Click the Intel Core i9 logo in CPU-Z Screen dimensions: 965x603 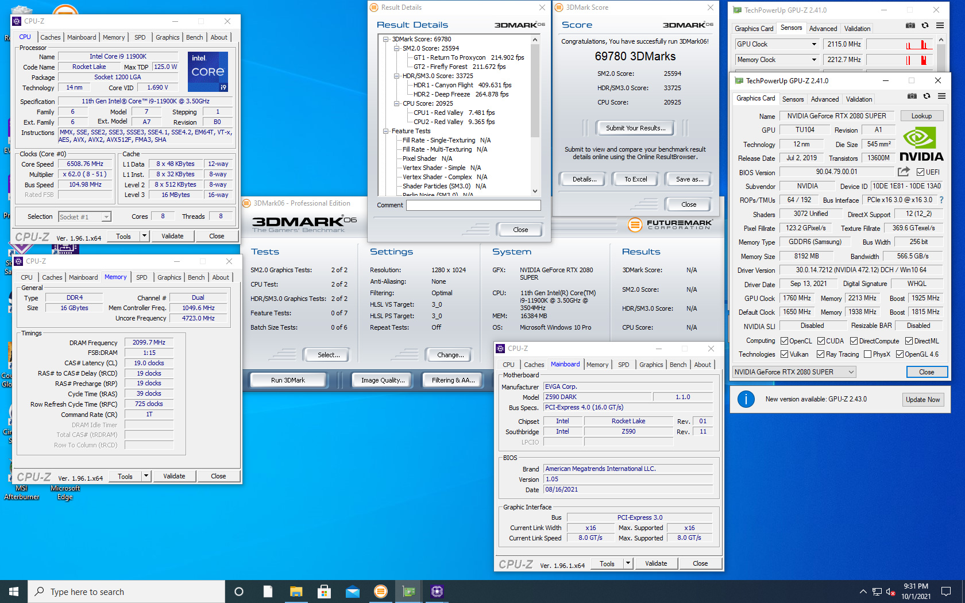pyautogui.click(x=208, y=72)
